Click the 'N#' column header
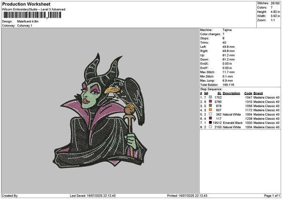Viewport: 282px width, 199px height. [x=206, y=93]
